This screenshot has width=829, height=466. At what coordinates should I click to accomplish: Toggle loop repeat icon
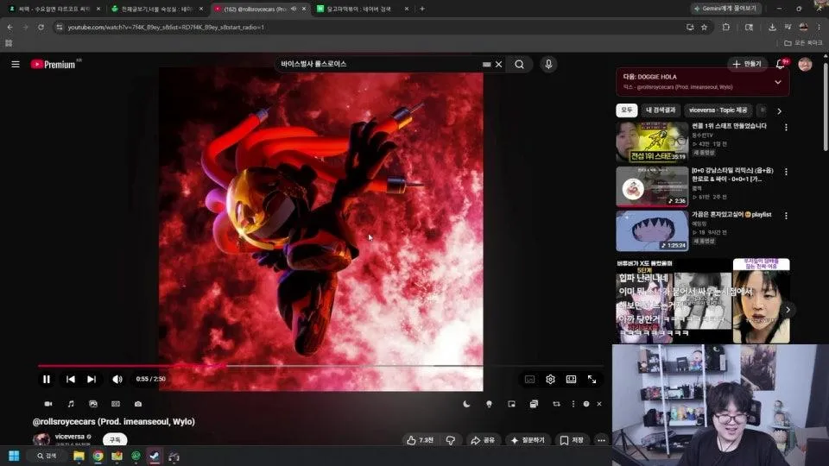coord(556,404)
